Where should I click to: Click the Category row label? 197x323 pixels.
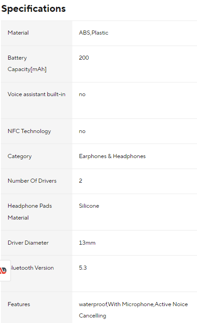pos(20,156)
